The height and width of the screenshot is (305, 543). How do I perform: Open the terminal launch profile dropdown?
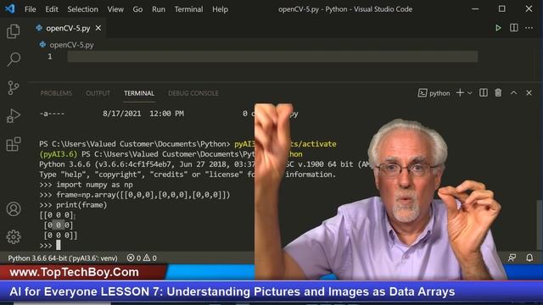click(469, 92)
